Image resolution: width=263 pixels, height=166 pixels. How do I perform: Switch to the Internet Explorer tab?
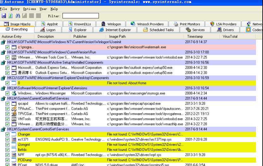[x=115, y=30]
